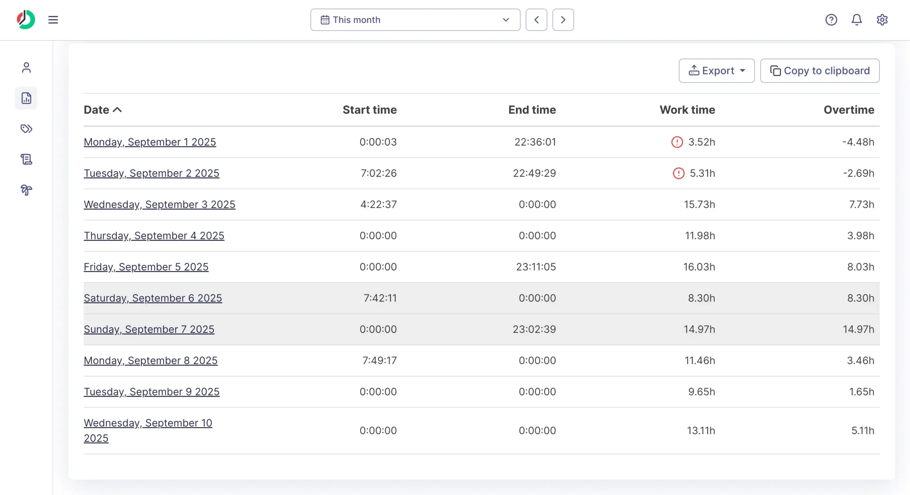Open Thursday, September 4 2025 link

pyautogui.click(x=154, y=235)
